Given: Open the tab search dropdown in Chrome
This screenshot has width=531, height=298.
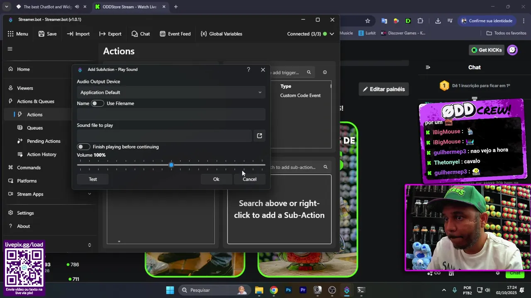Looking at the screenshot, I should pyautogui.click(x=6, y=7).
